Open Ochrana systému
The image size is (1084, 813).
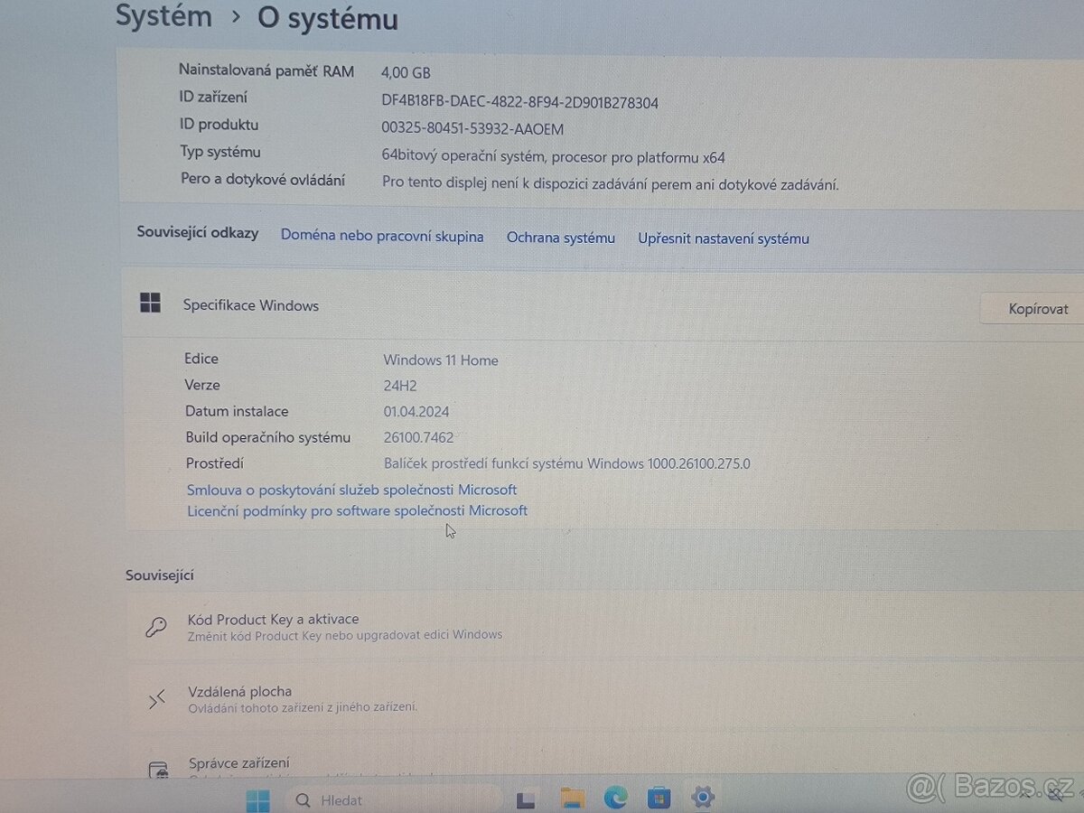[x=560, y=238]
